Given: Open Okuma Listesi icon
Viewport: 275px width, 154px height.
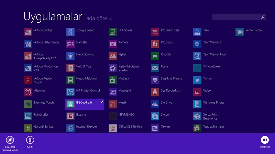Looking at the screenshot, I should [x=155, y=32].
